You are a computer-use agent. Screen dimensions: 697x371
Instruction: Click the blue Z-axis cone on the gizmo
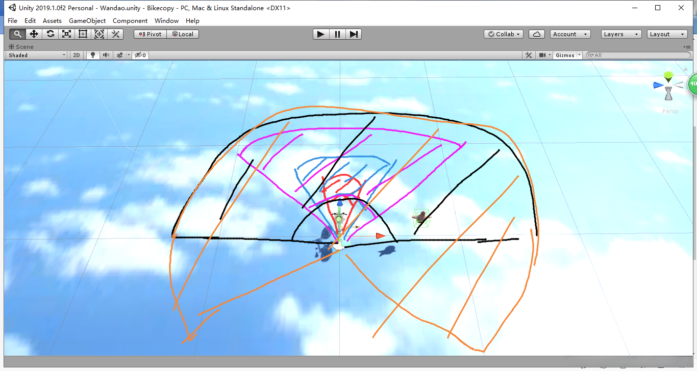(658, 85)
